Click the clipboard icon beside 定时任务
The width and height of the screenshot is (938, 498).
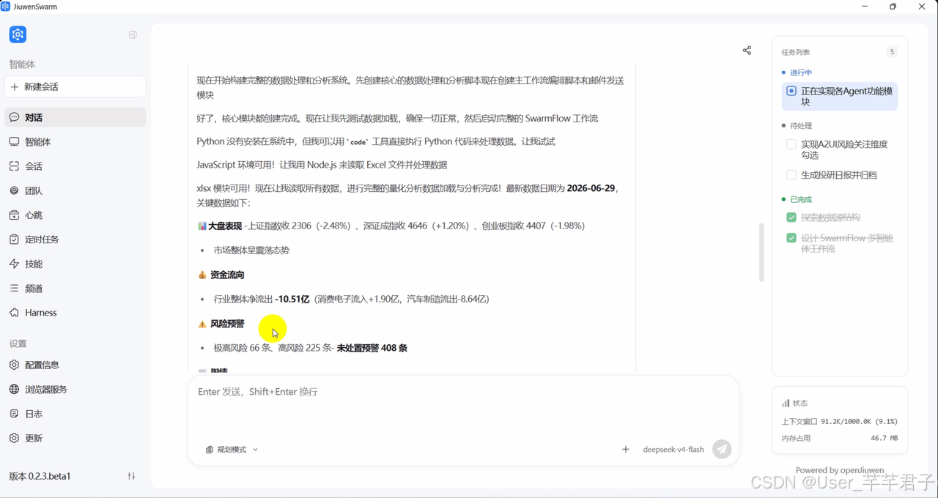14,239
